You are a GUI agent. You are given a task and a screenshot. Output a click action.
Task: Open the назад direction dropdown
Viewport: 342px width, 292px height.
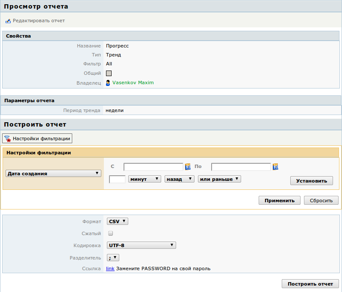coord(179,179)
